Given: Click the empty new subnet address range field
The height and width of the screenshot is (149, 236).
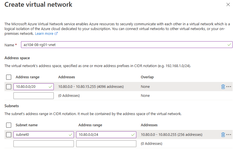Looking at the screenshot, I should tap(106, 144).
